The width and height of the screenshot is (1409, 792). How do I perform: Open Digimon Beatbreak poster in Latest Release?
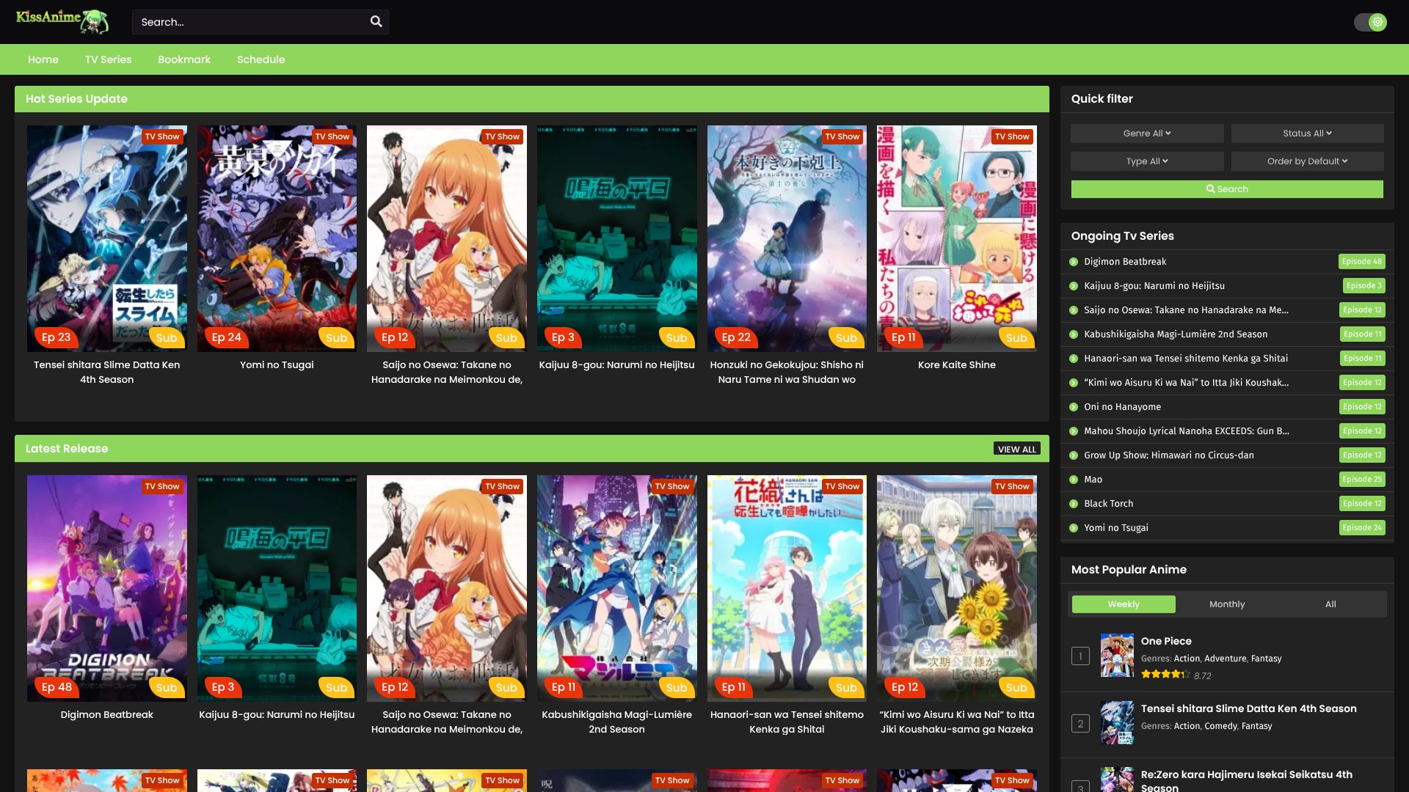tap(107, 588)
